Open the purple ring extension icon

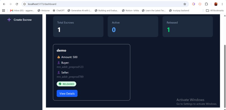(193, 4)
